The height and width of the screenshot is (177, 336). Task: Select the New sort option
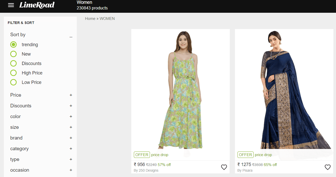click(14, 54)
